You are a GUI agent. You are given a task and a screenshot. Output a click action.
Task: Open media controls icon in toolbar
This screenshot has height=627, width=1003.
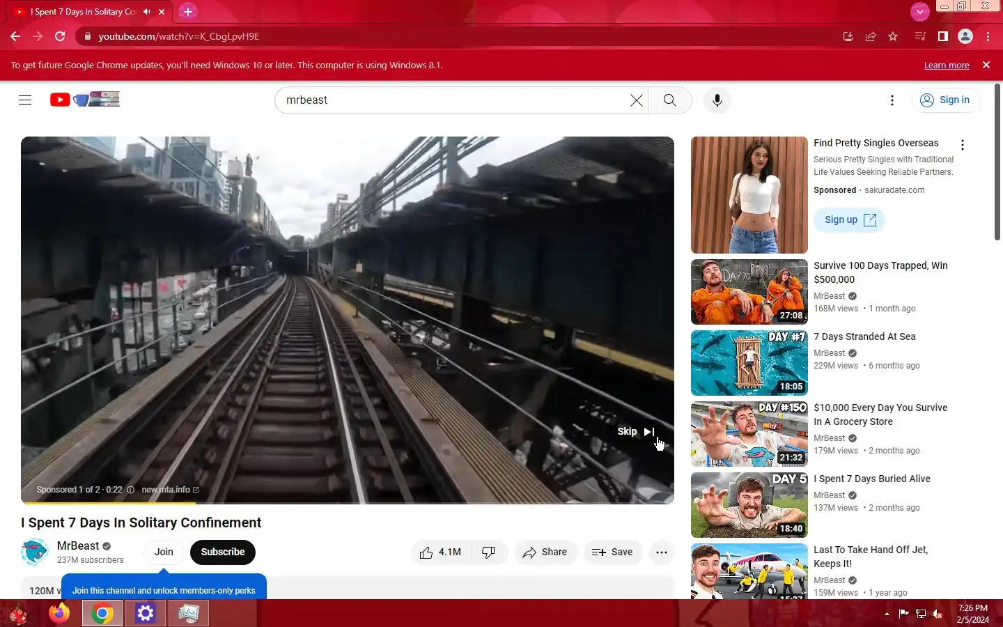point(920,36)
